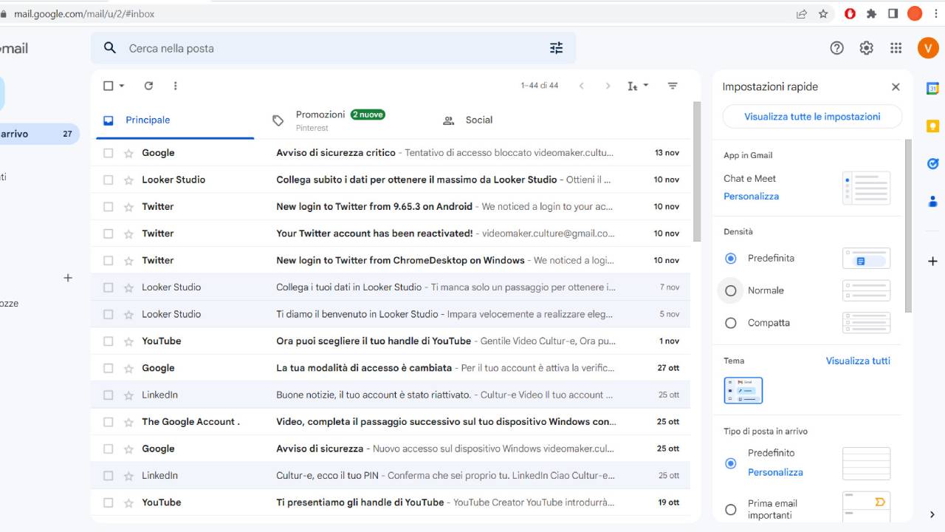Open Chrome extensions puzzle icon
This screenshot has height=532, width=945.
pos(871,13)
